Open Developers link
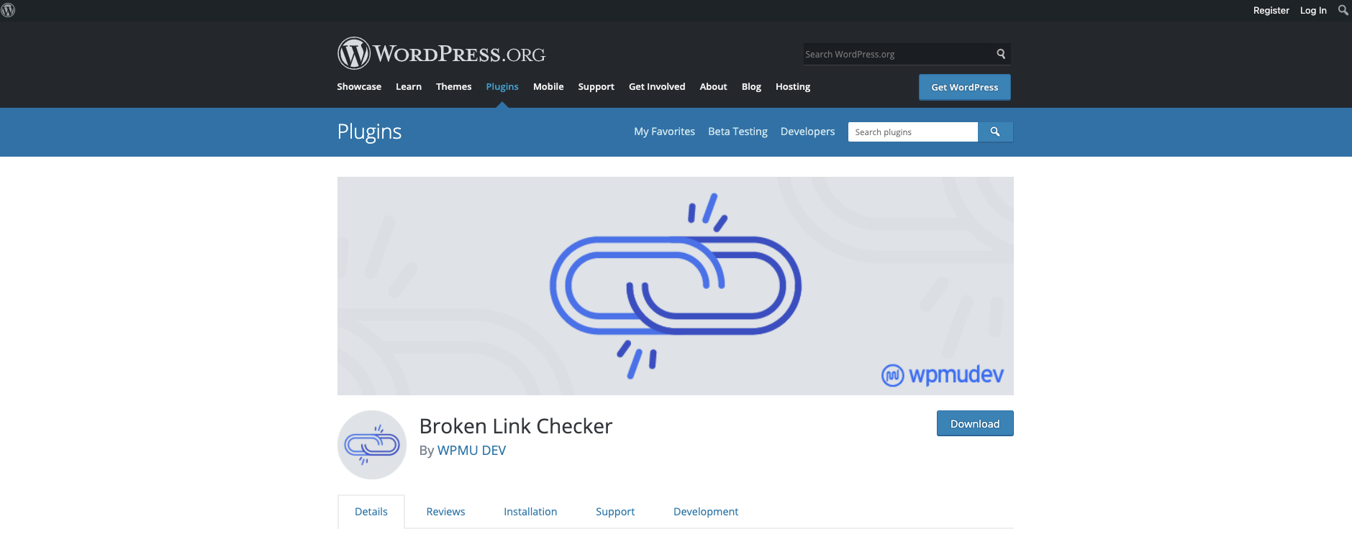This screenshot has width=1352, height=534. point(807,132)
